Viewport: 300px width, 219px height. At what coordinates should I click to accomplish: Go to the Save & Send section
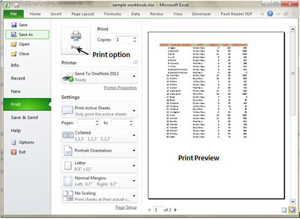tap(24, 117)
